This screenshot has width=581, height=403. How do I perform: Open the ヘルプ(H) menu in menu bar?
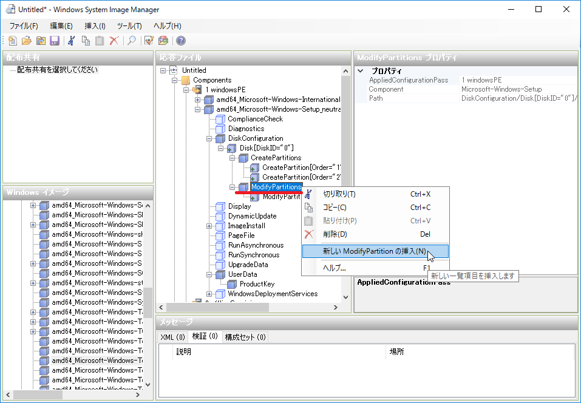point(168,26)
